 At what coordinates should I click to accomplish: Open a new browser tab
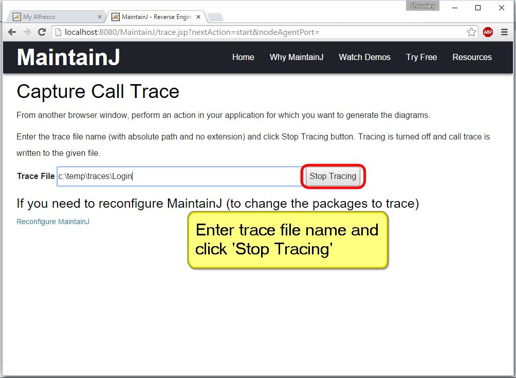click(x=215, y=17)
